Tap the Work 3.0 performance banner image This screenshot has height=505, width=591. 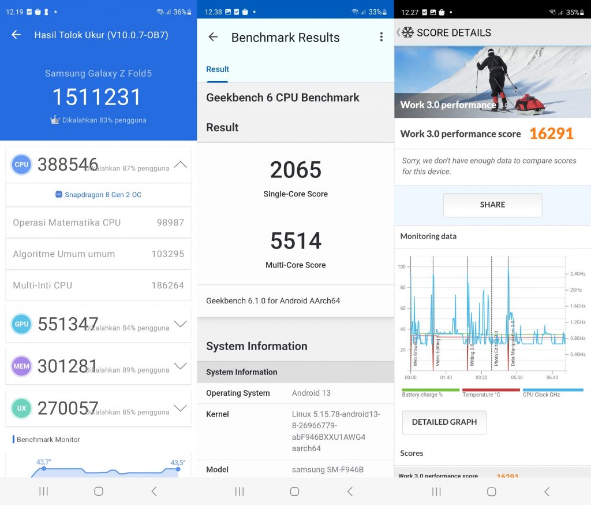point(493,82)
